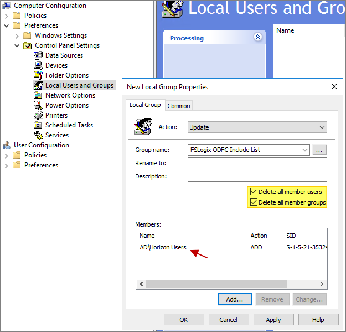
Task: Uncheck Delete all member groups
Action: (x=254, y=202)
